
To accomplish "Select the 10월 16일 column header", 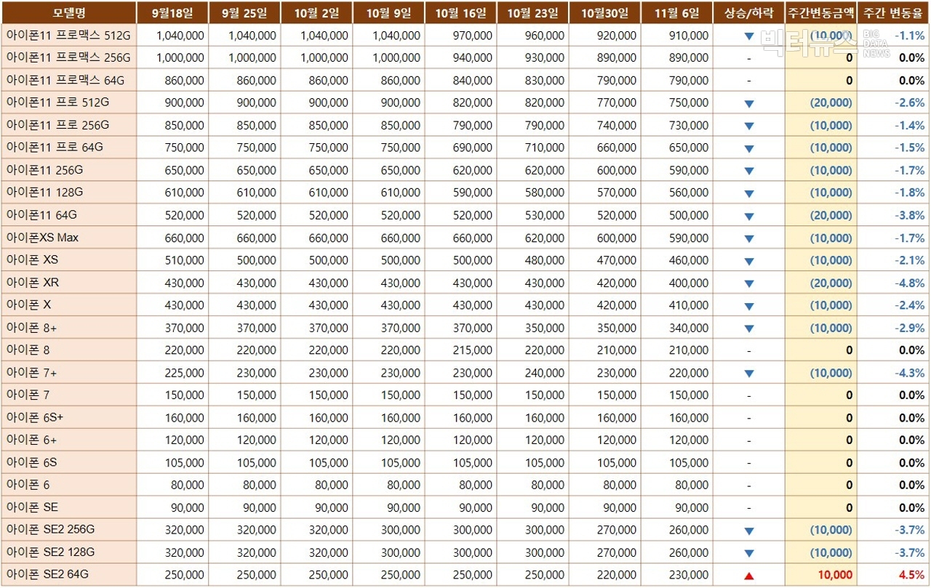I will click(x=461, y=12).
